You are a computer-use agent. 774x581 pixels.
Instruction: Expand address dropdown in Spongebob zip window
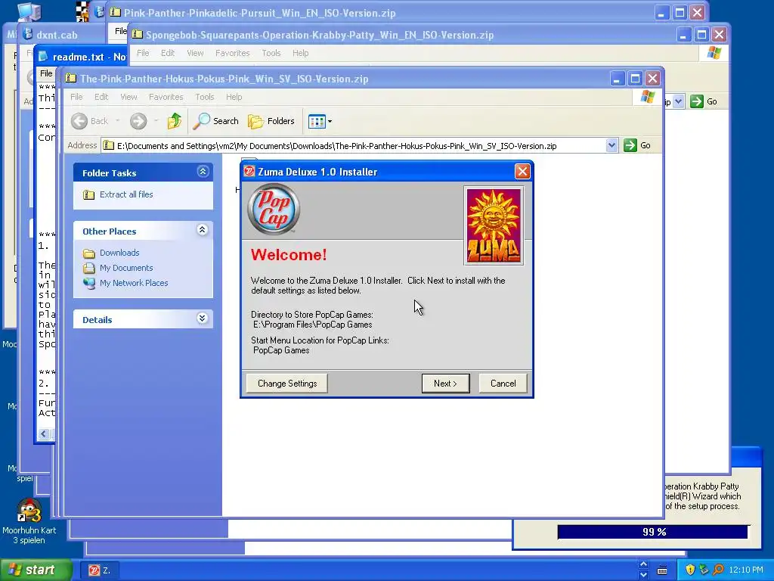(x=679, y=102)
